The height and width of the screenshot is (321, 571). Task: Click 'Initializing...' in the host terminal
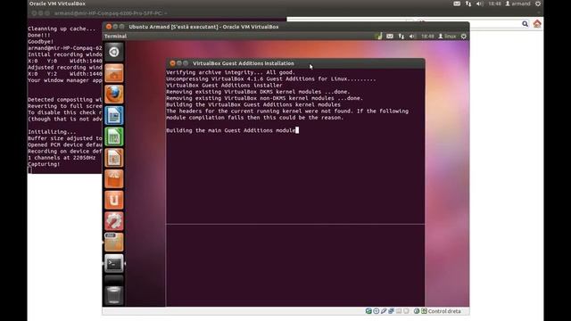[52, 132]
